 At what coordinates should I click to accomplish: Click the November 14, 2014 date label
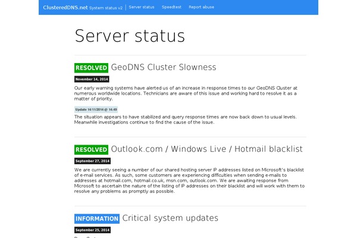[x=92, y=79]
